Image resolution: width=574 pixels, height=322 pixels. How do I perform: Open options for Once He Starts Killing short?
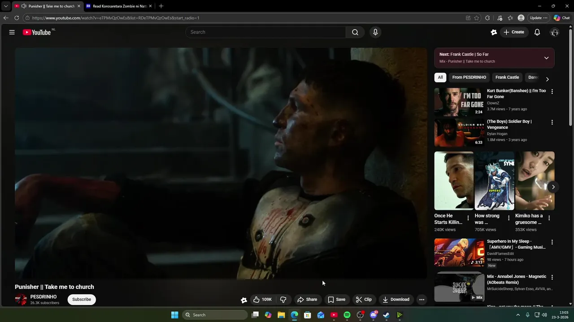468,218
